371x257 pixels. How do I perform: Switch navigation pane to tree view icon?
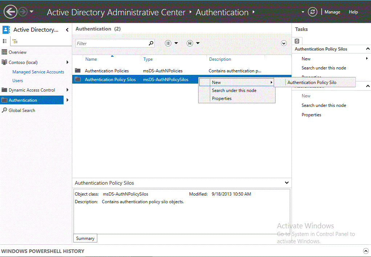point(15,41)
